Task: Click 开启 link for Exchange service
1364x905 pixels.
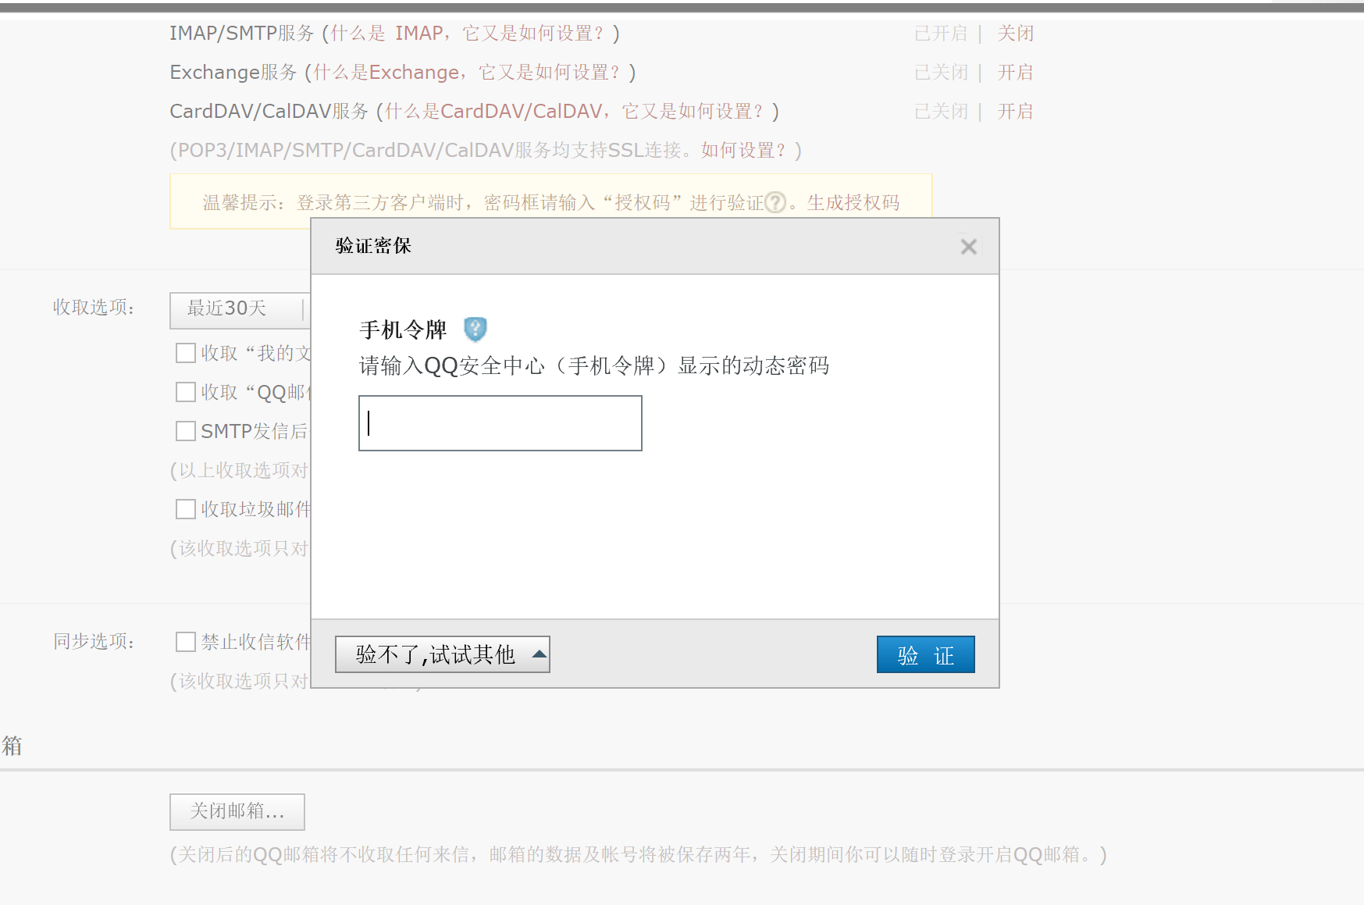Action: click(x=1016, y=73)
